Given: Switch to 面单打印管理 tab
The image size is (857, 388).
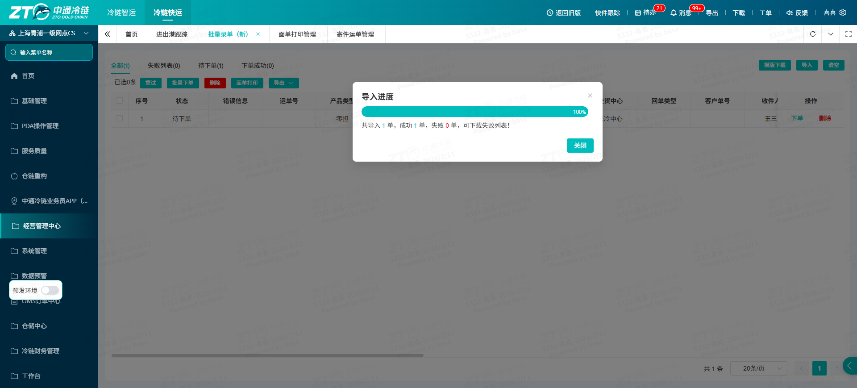Looking at the screenshot, I should (297, 34).
